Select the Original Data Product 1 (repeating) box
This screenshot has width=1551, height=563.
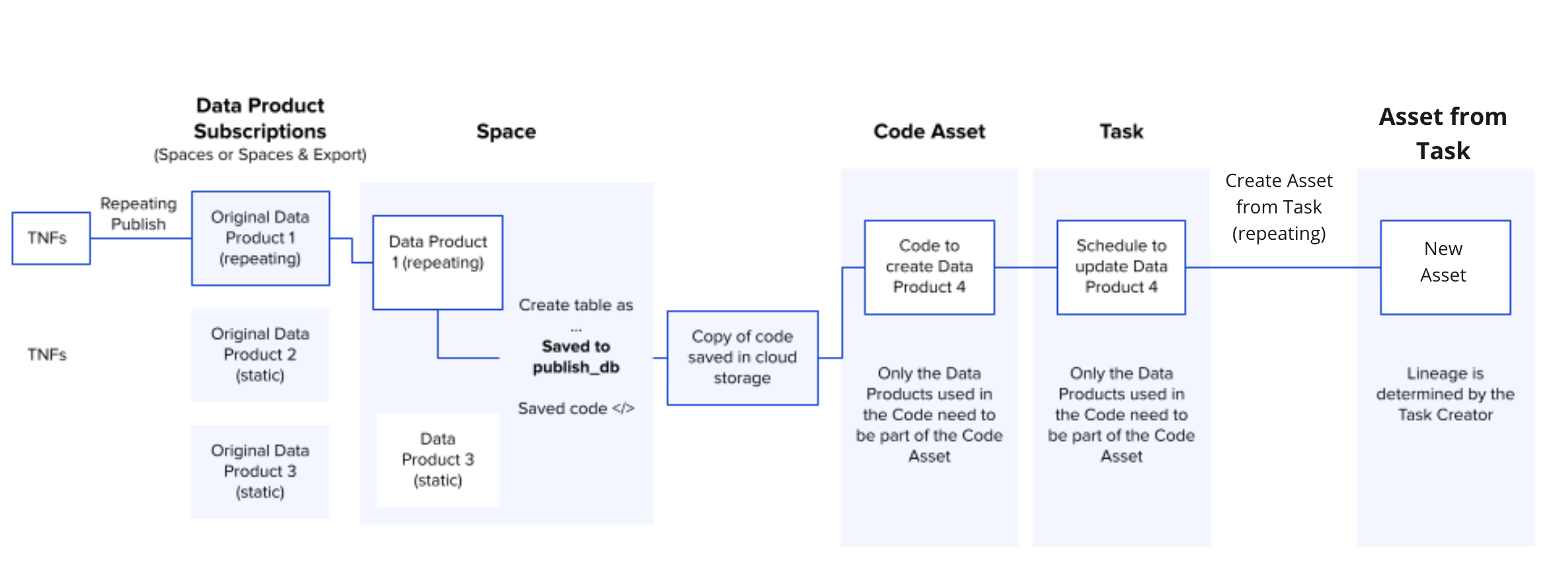[260, 238]
